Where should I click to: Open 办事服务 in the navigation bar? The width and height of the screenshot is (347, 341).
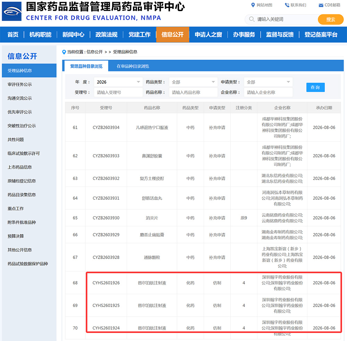[244, 34]
